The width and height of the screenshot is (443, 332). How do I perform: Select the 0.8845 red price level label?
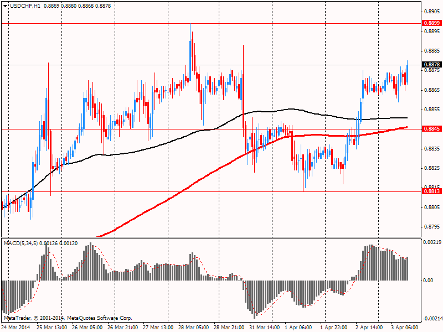pyautogui.click(x=432, y=129)
